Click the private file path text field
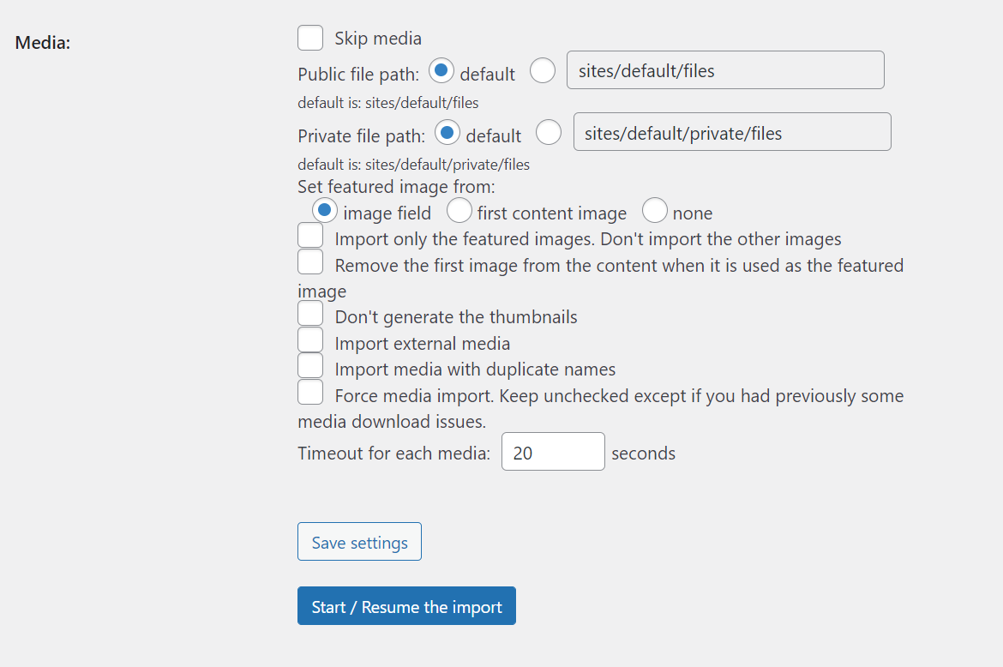This screenshot has height=667, width=1003. [x=731, y=131]
